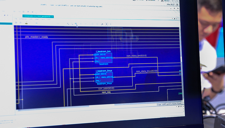Click the zoom fit magnifier under the cursor

[x=76, y=24]
